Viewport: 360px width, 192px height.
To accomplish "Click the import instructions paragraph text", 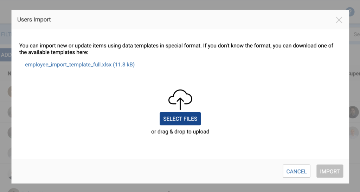I will pos(176,49).
